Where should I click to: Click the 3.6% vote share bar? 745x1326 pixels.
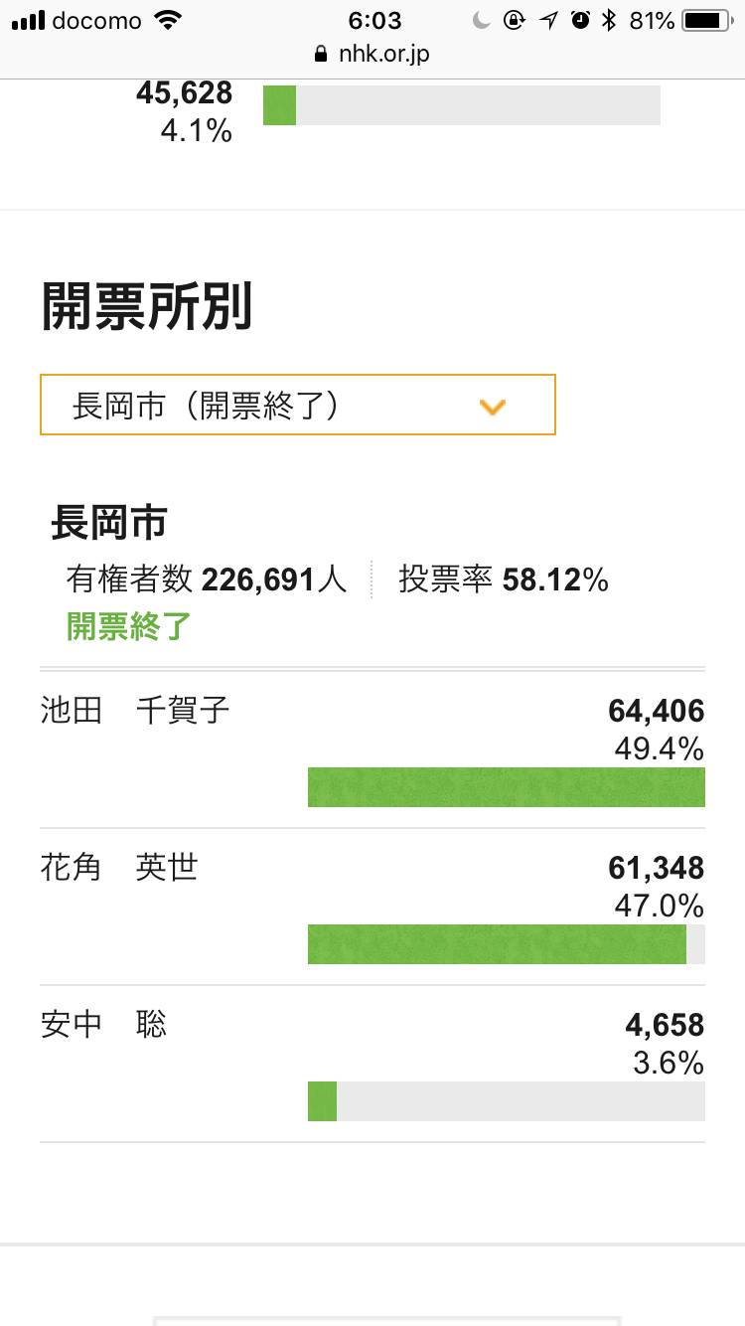(x=507, y=1101)
